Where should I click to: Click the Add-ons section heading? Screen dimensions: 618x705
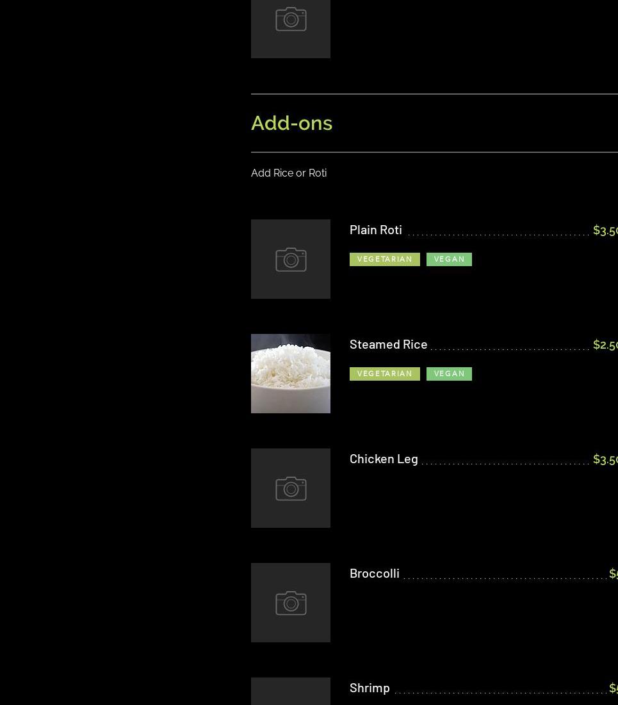291,123
